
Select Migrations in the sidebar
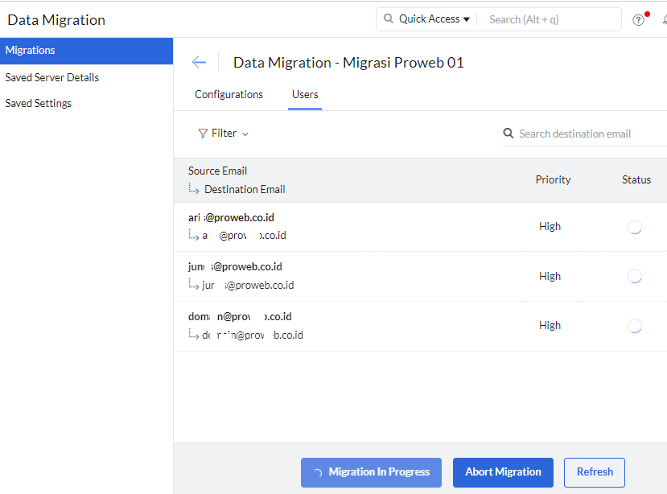tap(86, 51)
